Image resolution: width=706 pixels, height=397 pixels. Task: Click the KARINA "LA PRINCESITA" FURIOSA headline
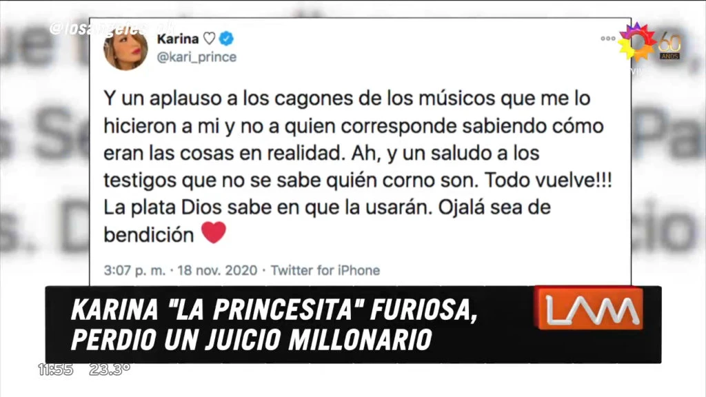point(274,309)
